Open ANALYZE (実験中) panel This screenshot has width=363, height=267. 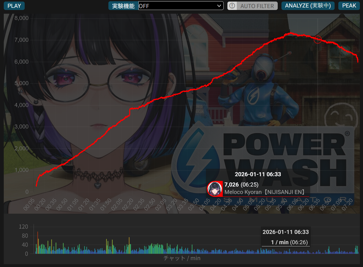(308, 6)
